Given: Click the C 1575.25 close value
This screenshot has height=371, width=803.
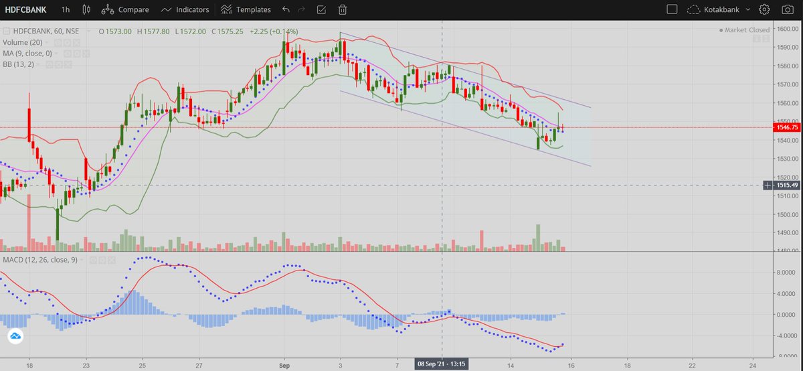Looking at the screenshot, I should 228,31.
